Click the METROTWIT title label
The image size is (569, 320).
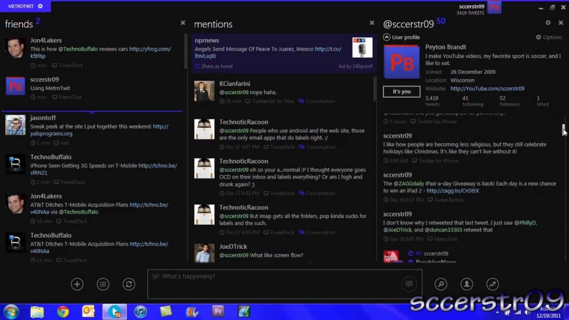pyautogui.click(x=21, y=6)
